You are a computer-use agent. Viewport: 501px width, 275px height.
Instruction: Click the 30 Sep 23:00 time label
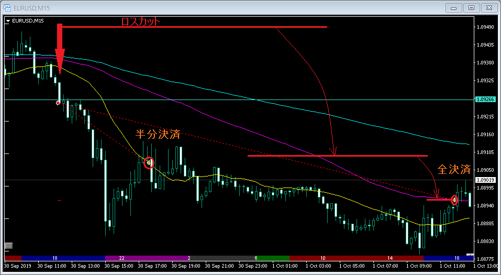coord(253,266)
